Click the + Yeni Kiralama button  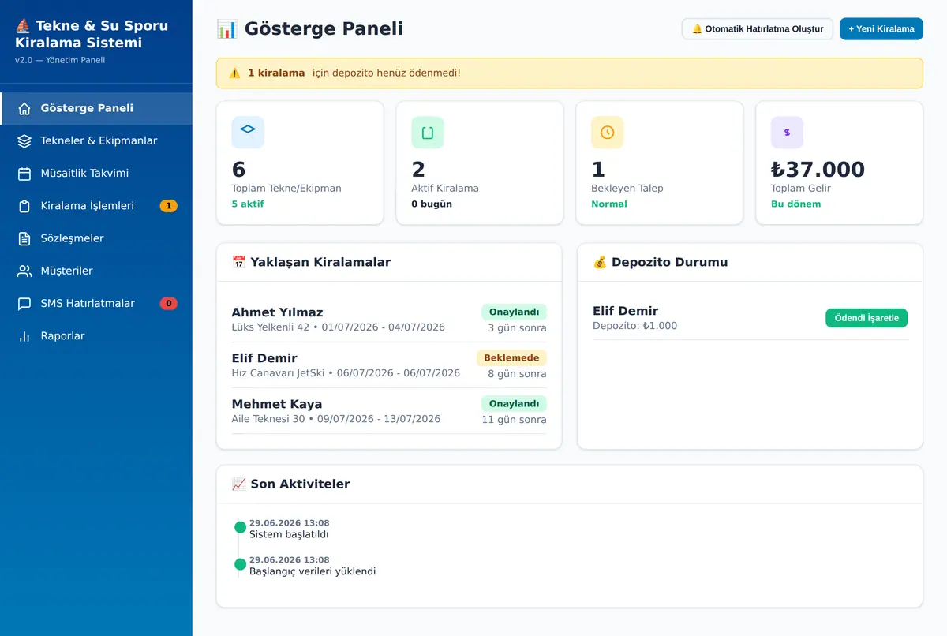pos(881,29)
